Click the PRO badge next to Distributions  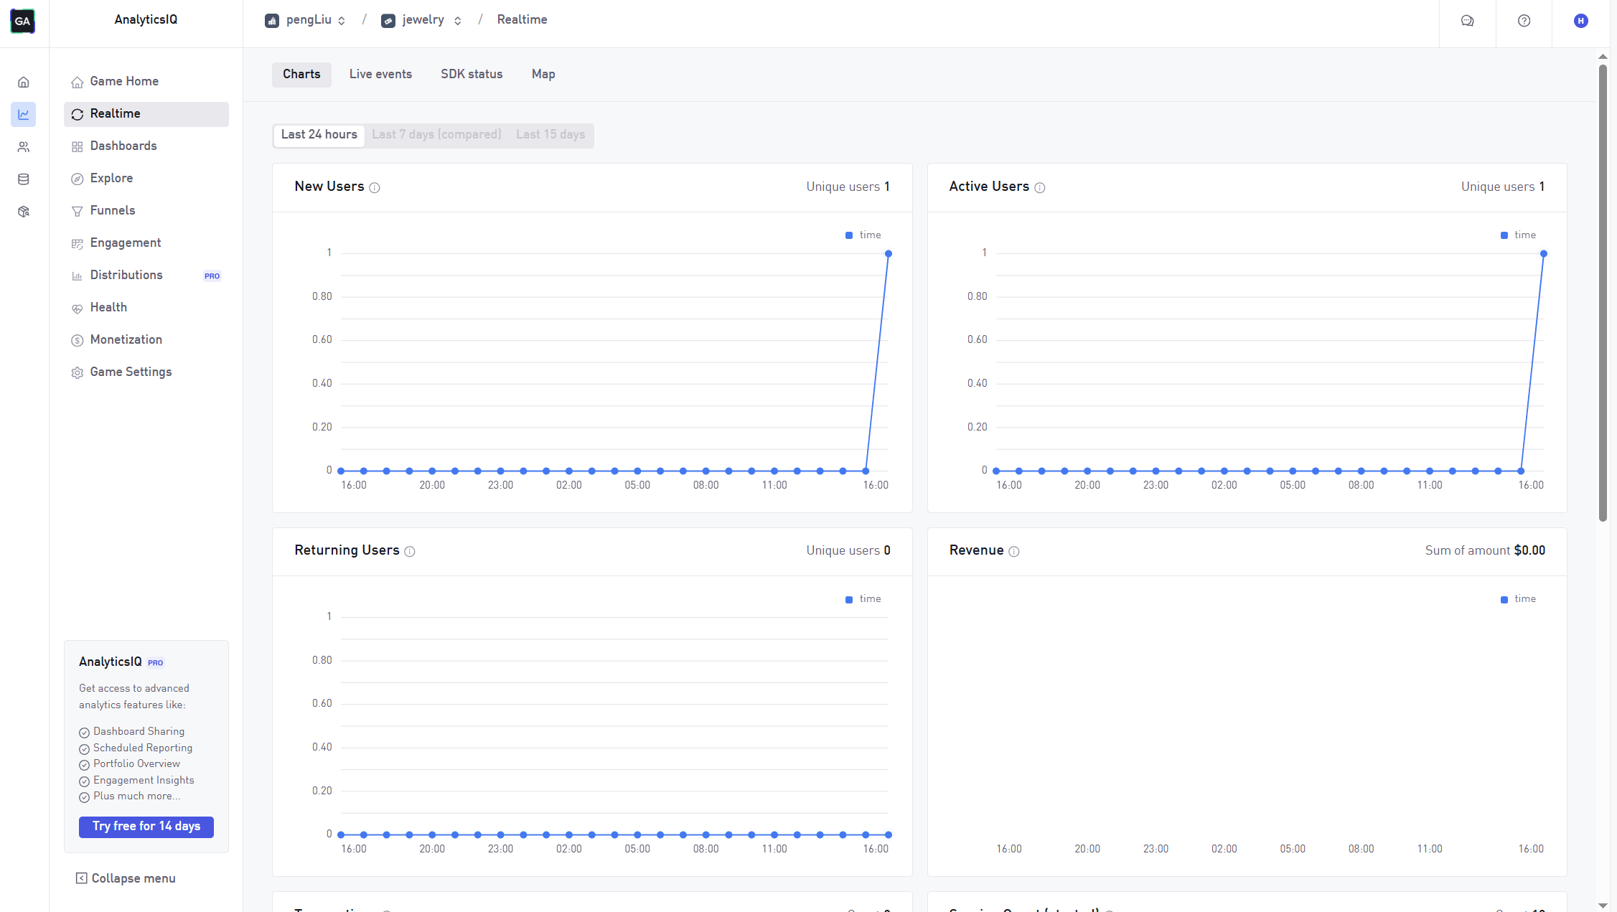click(212, 276)
